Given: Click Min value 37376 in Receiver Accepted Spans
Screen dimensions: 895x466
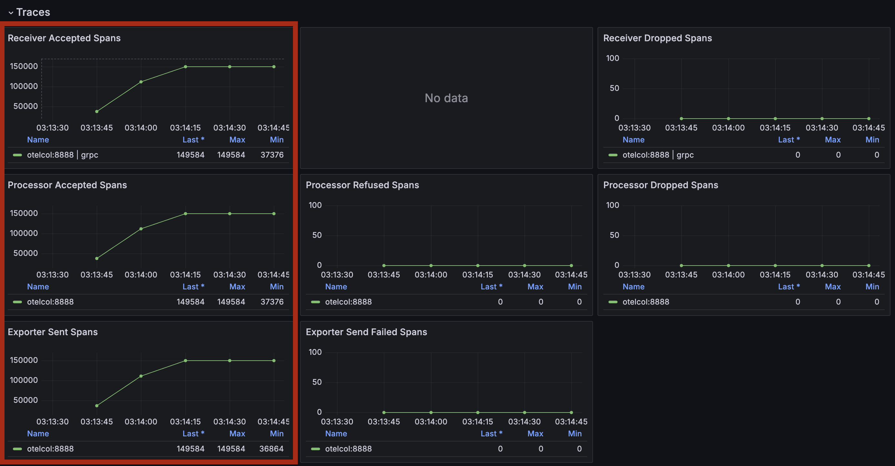Looking at the screenshot, I should pyautogui.click(x=272, y=155).
